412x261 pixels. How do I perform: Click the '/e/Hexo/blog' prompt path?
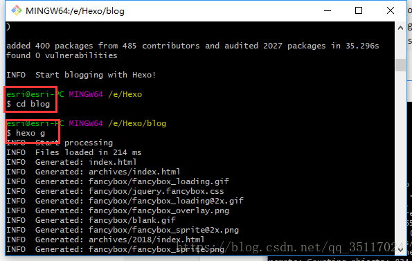pos(137,123)
